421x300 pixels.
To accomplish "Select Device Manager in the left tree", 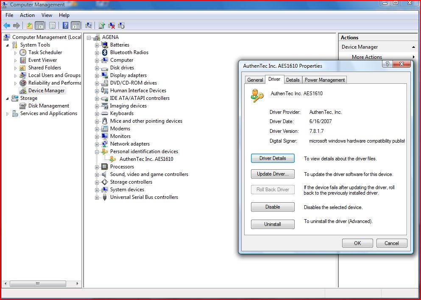I will tap(47, 91).
